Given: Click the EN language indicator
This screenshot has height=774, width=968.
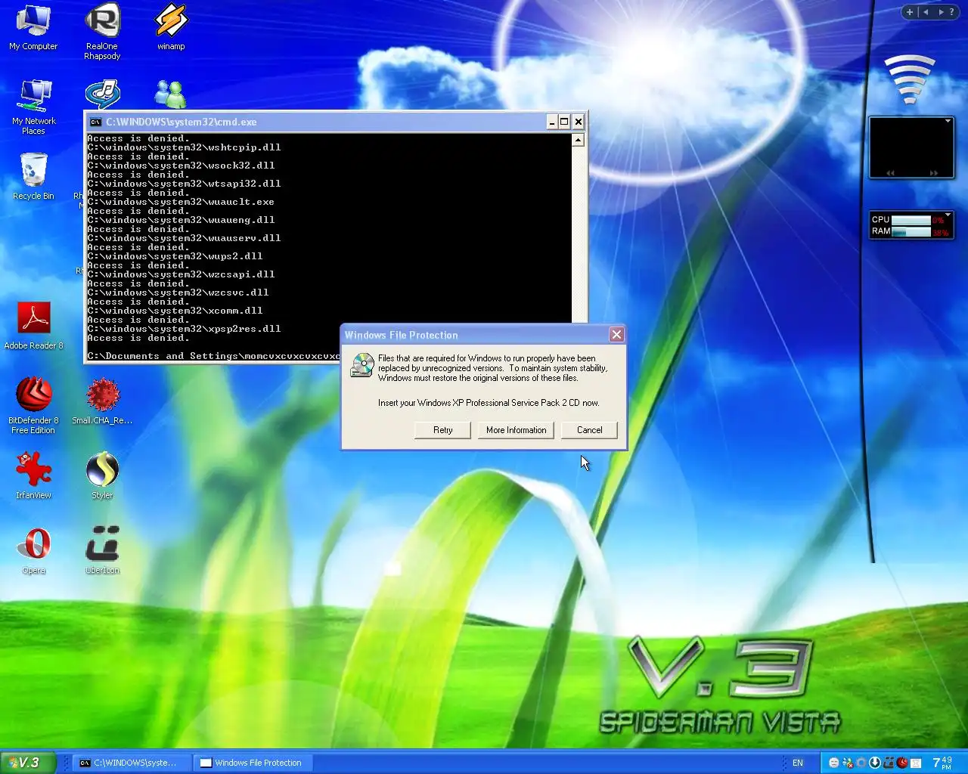Looking at the screenshot, I should (x=798, y=763).
